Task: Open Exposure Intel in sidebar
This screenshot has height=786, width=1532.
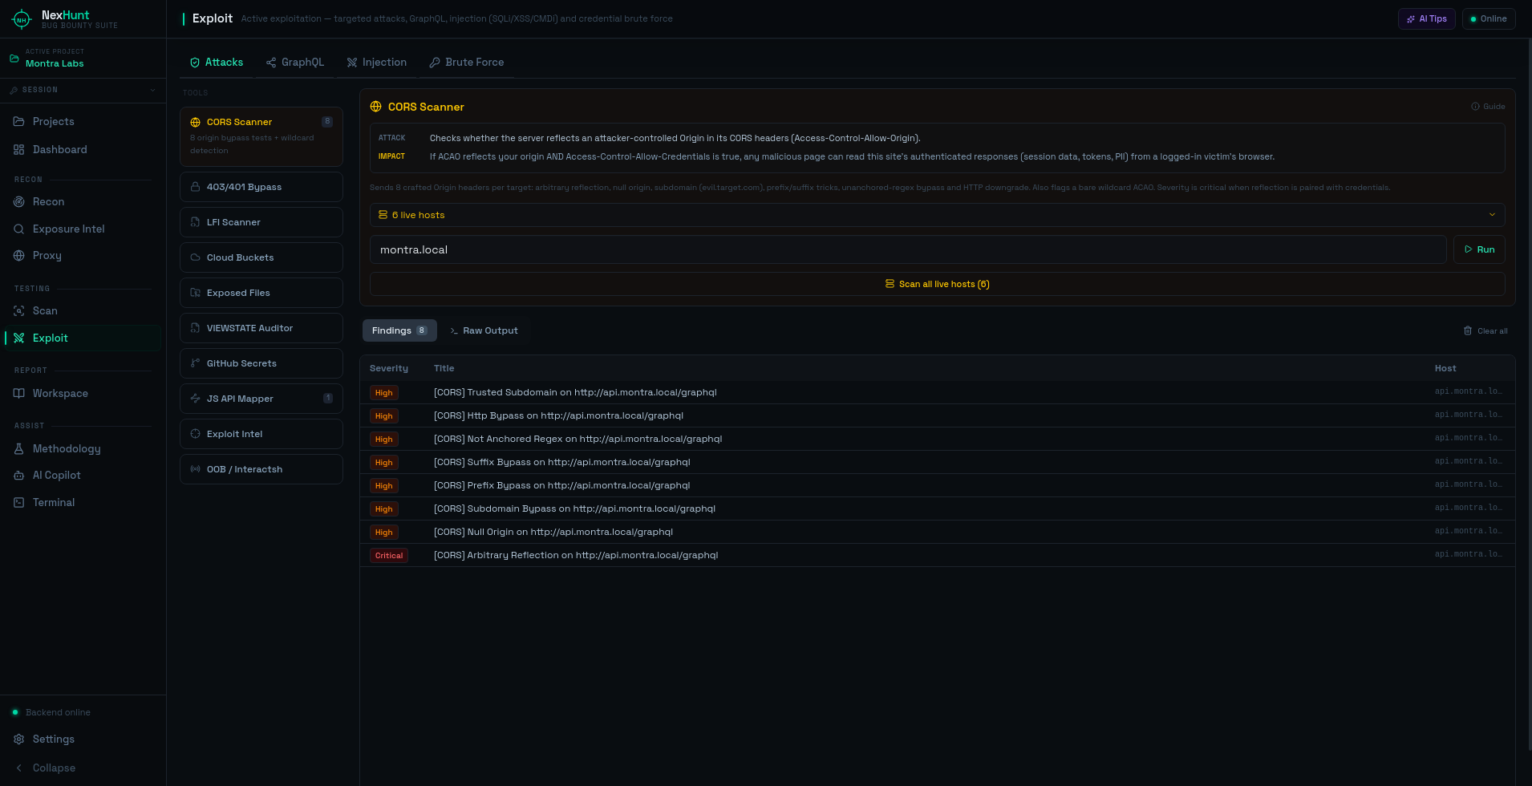Action: [x=83, y=229]
